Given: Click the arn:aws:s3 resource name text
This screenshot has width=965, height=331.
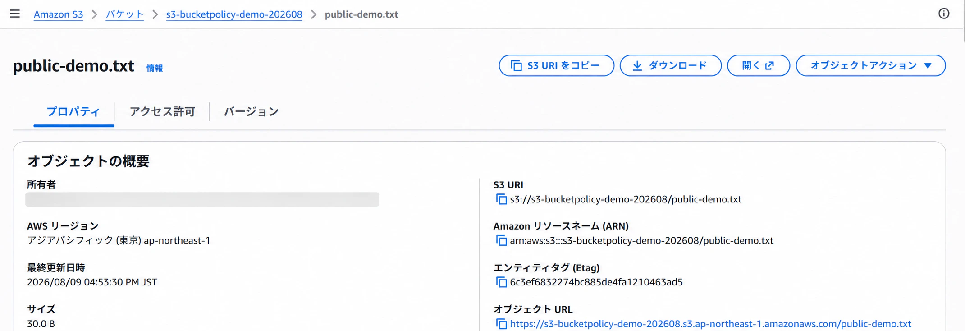Looking at the screenshot, I should (x=641, y=241).
